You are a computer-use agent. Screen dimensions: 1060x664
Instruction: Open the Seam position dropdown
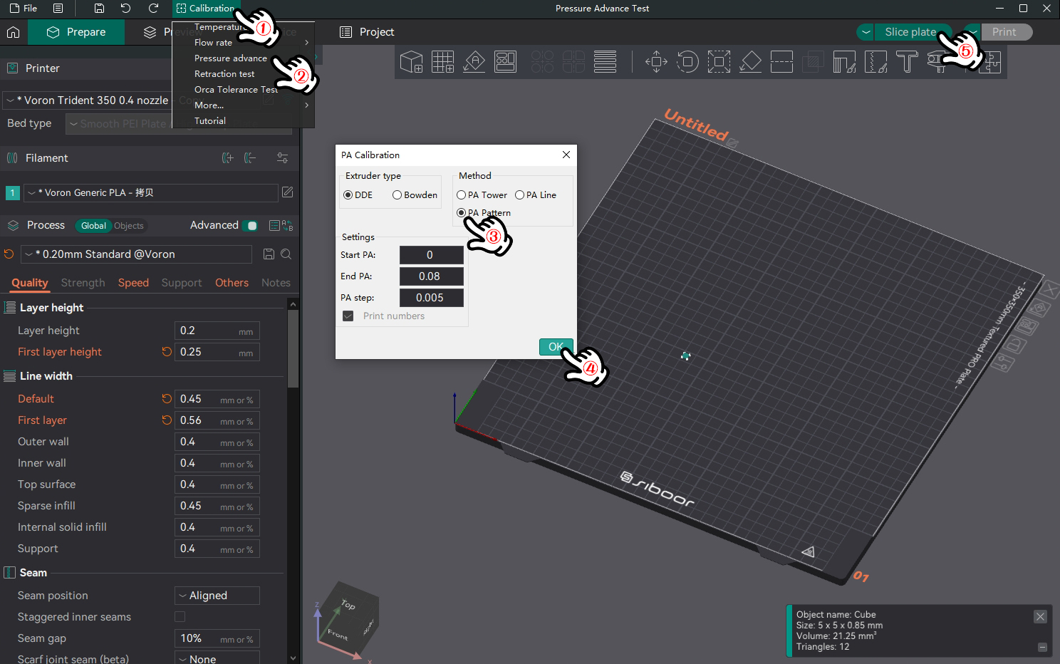[217, 596]
